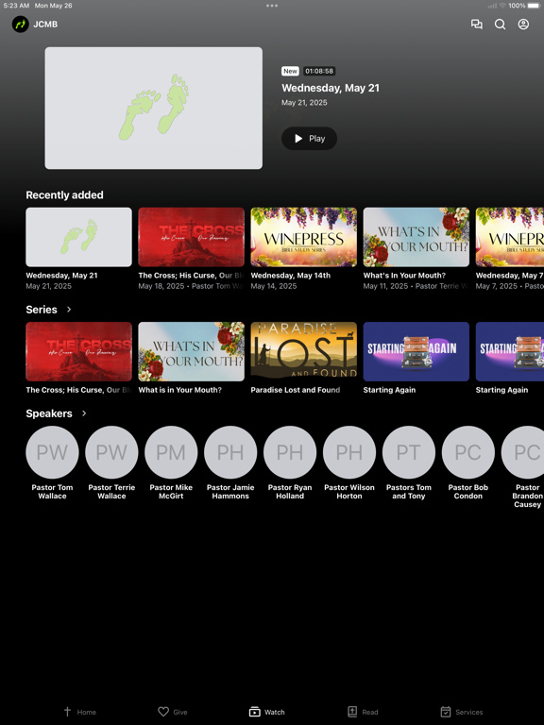544x725 pixels.
Task: Select speaker Pastor Tom Wallace avatar
Action: (x=52, y=452)
